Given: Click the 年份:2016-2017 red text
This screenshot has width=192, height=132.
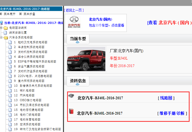Looking at the screenshot, I should (122, 66).
